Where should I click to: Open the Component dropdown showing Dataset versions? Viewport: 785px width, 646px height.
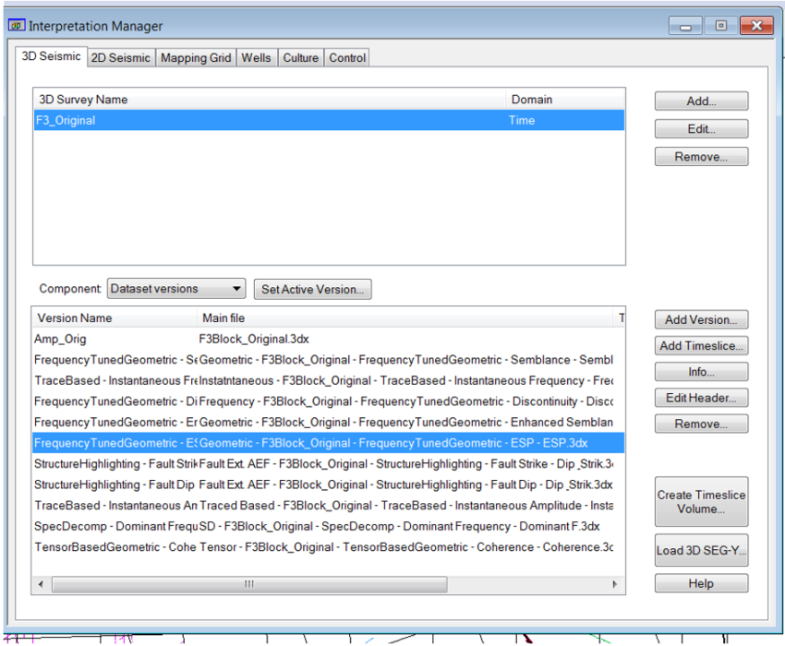click(x=175, y=288)
